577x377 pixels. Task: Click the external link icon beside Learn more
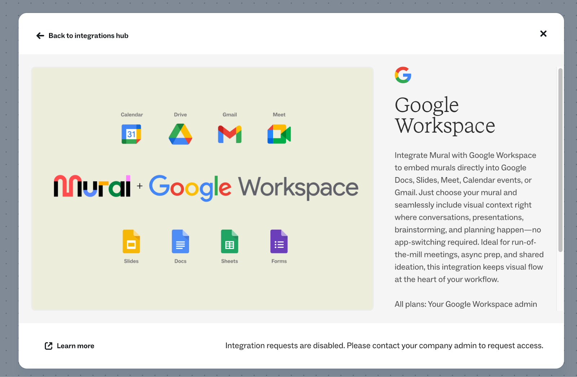point(48,346)
